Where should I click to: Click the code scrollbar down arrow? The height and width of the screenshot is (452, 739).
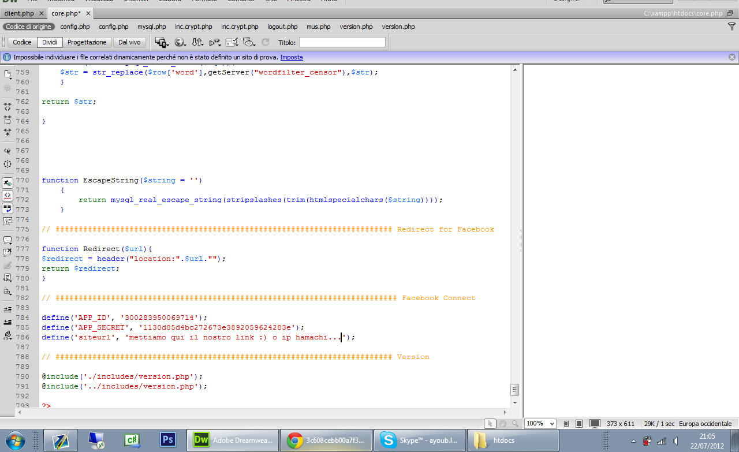(515, 404)
